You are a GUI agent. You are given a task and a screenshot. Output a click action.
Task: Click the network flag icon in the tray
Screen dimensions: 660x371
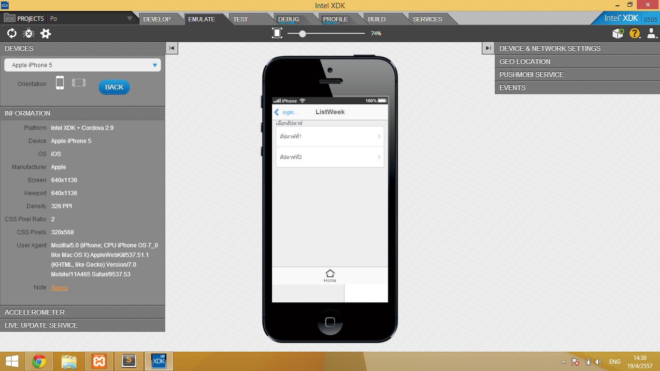click(x=575, y=362)
